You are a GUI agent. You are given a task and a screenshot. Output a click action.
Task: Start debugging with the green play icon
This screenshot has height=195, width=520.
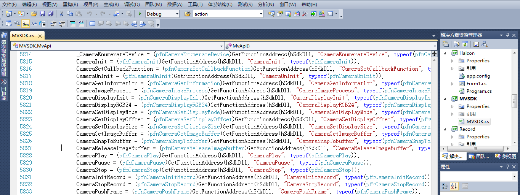coord(140,14)
